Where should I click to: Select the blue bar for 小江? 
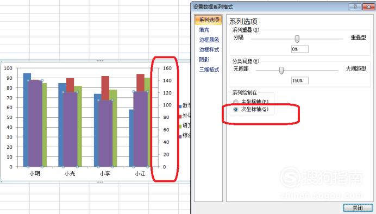point(131,138)
